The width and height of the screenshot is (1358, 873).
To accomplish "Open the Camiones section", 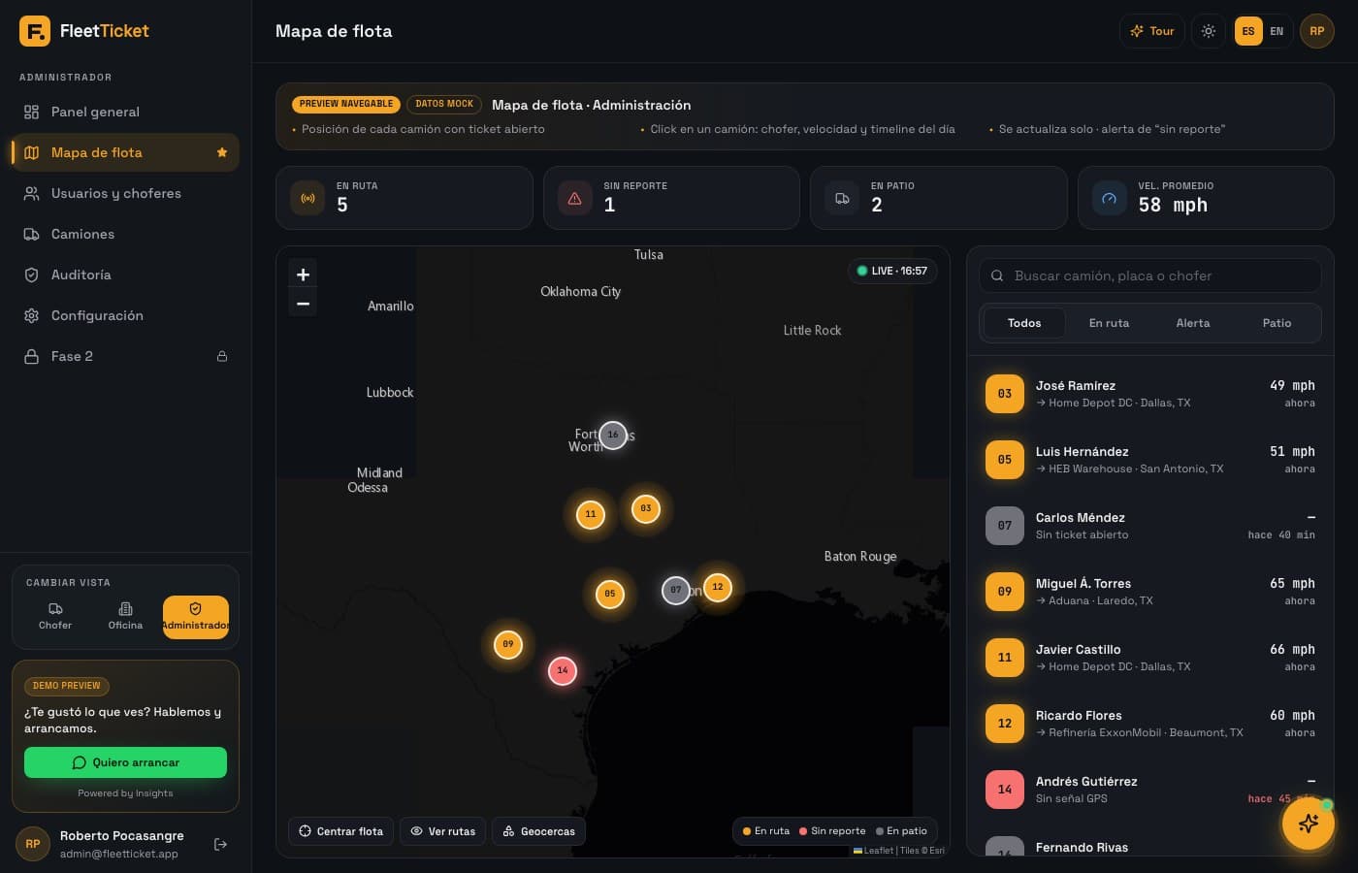I will [125, 234].
